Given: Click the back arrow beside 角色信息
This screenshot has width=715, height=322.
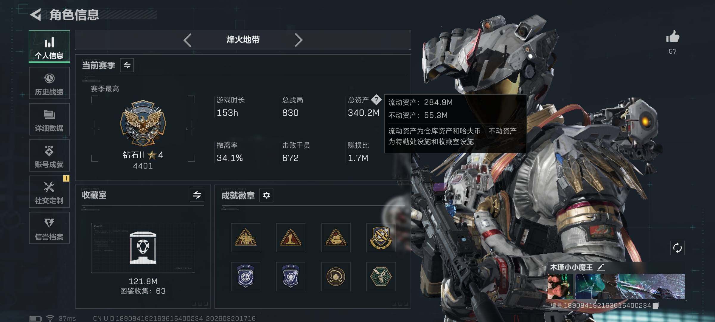Looking at the screenshot, I should (x=36, y=15).
